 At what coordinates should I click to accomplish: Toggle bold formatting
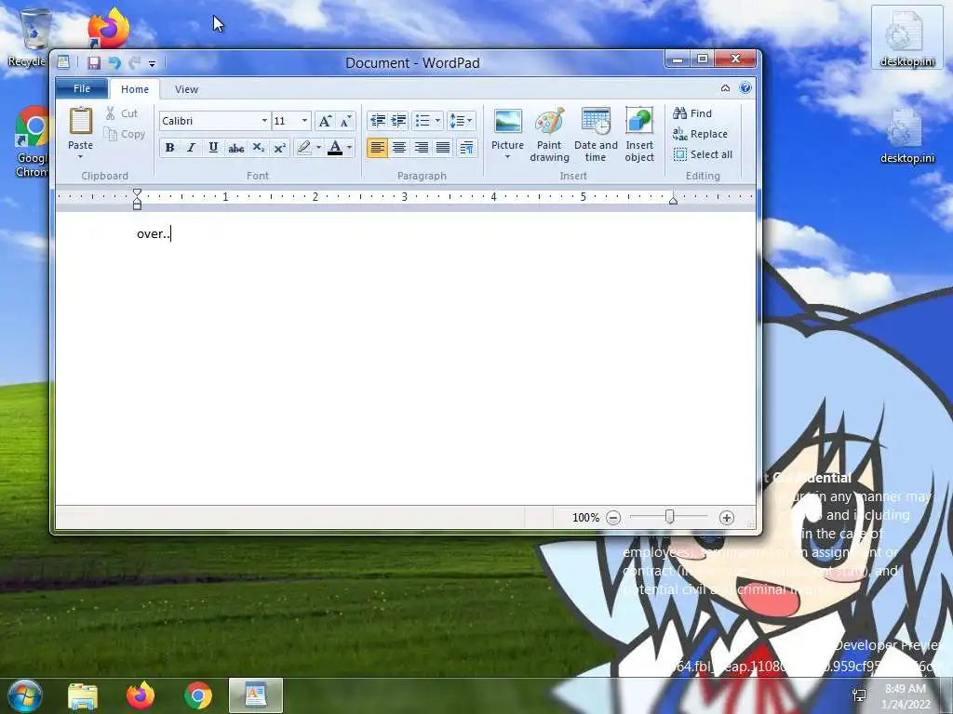click(170, 148)
